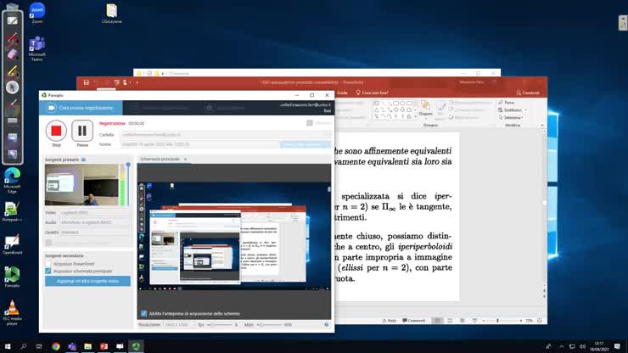
Task: Open Disponi arrange tool in PowerPoint ribbon
Action: 425,108
